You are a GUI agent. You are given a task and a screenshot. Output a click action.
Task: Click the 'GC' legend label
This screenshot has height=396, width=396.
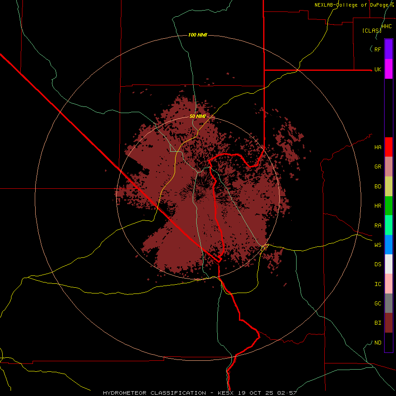tap(378, 304)
